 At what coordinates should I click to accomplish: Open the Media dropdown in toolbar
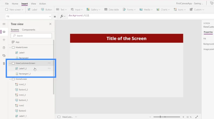(146, 10)
